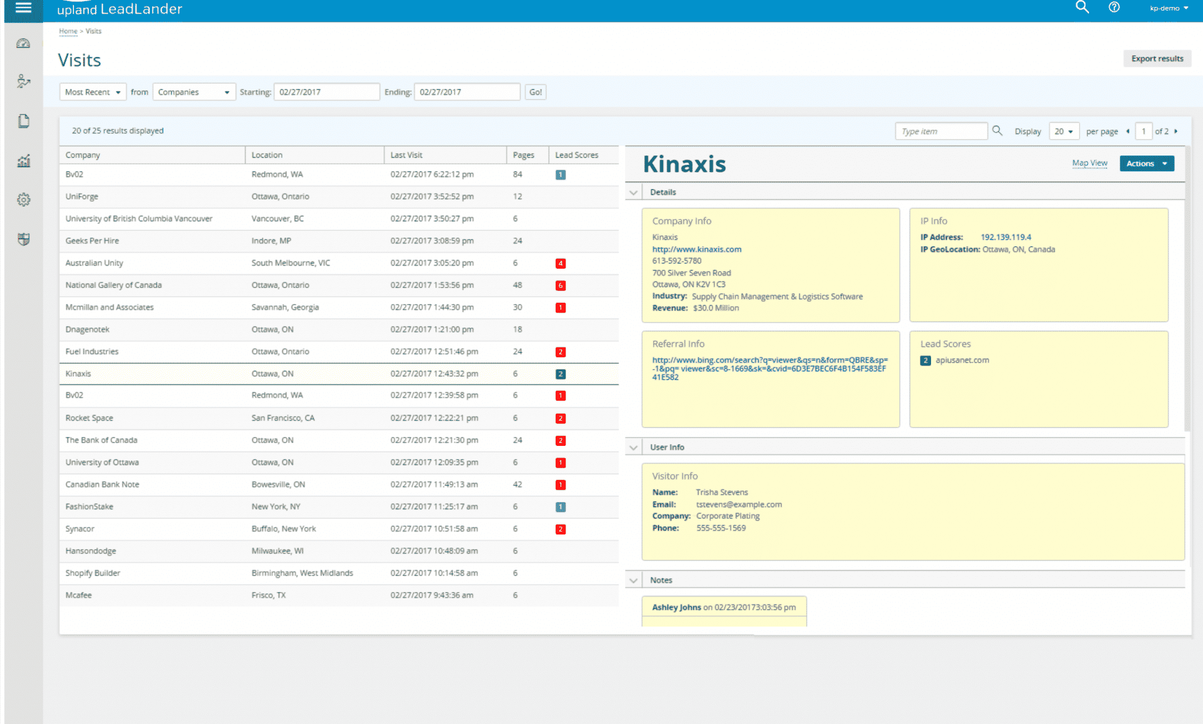Select the Geeks Per Hire row
This screenshot has width=1203, height=724.
[x=339, y=241]
